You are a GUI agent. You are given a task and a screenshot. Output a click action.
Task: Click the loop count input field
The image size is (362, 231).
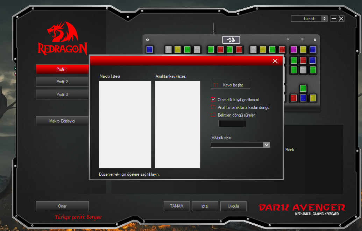point(232,124)
